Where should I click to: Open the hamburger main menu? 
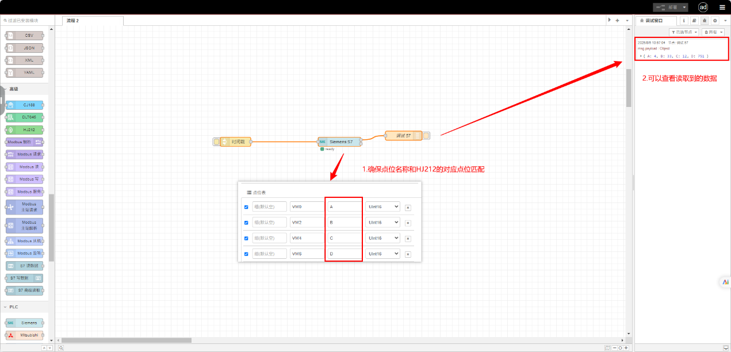tap(722, 7)
